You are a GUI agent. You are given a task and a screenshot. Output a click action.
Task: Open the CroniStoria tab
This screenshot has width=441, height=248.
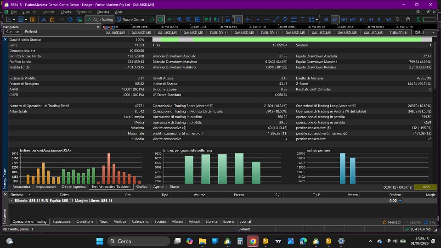pyautogui.click(x=85, y=221)
